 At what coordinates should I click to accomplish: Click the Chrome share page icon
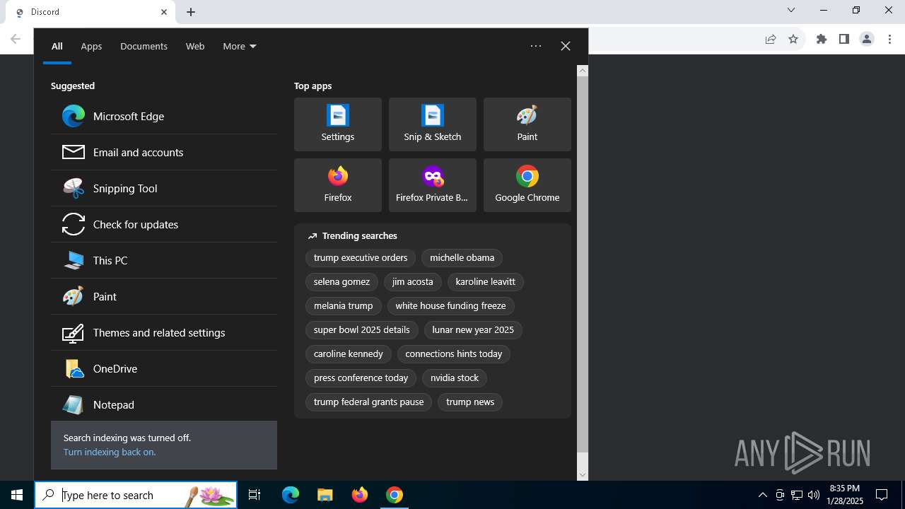tap(771, 39)
